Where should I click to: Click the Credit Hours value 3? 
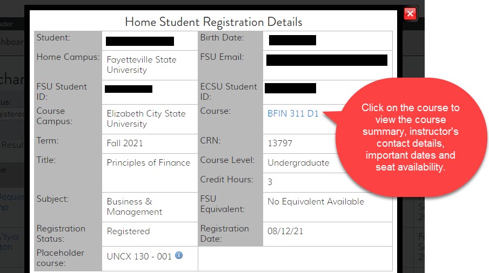tap(270, 182)
